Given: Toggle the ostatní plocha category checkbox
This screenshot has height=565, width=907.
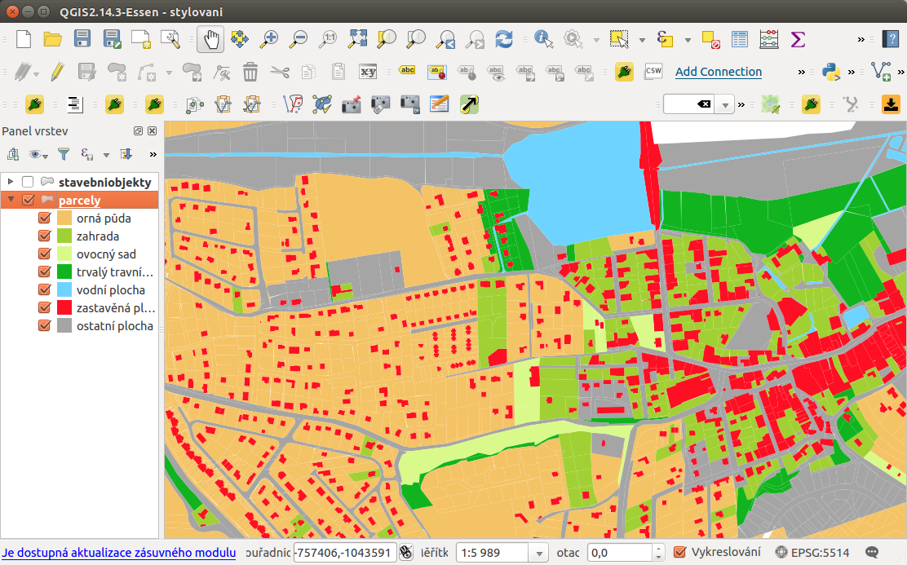Looking at the screenshot, I should 44,325.
